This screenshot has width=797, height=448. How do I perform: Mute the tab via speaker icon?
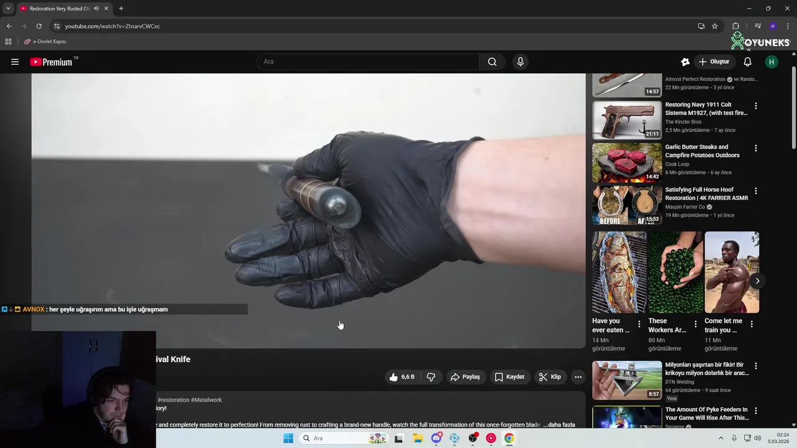pyautogui.click(x=97, y=9)
